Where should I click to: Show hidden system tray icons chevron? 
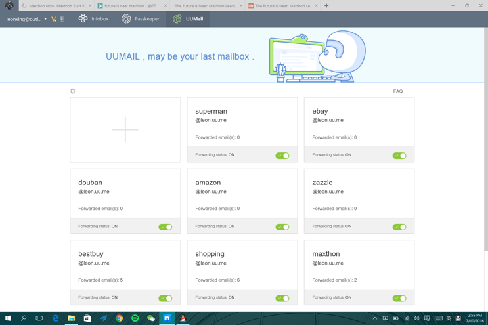pos(375,318)
